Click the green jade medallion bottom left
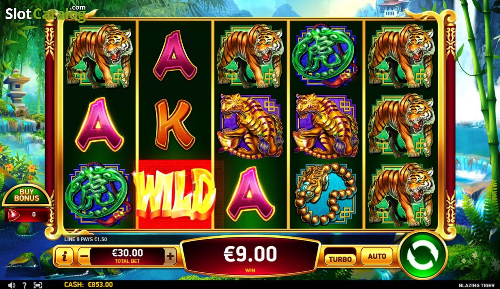Viewport: 500px width, 289px height. [99, 195]
